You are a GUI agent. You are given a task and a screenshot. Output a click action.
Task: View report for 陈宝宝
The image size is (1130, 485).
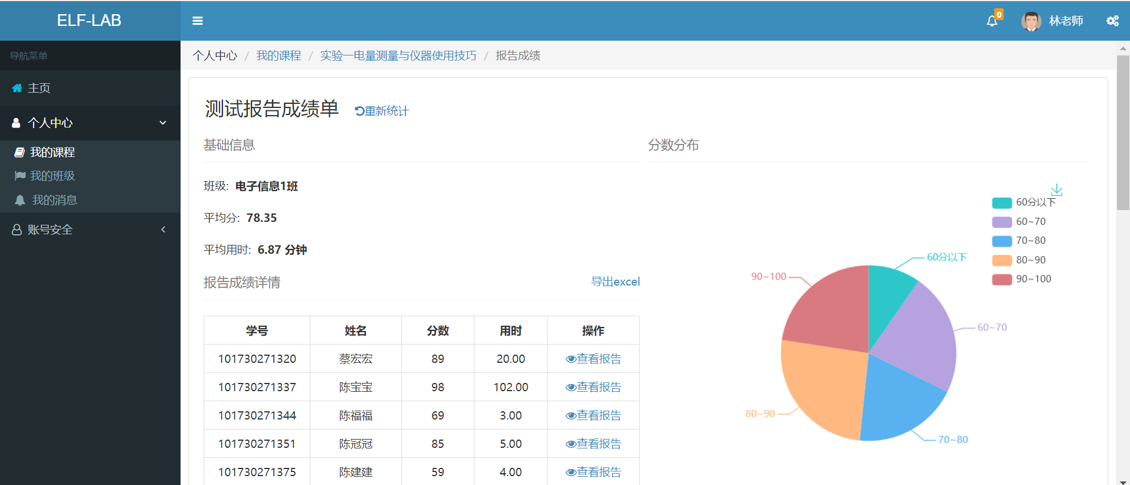594,387
